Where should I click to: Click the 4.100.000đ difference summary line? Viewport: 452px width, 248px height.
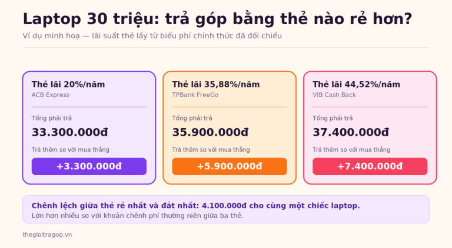coord(196,206)
